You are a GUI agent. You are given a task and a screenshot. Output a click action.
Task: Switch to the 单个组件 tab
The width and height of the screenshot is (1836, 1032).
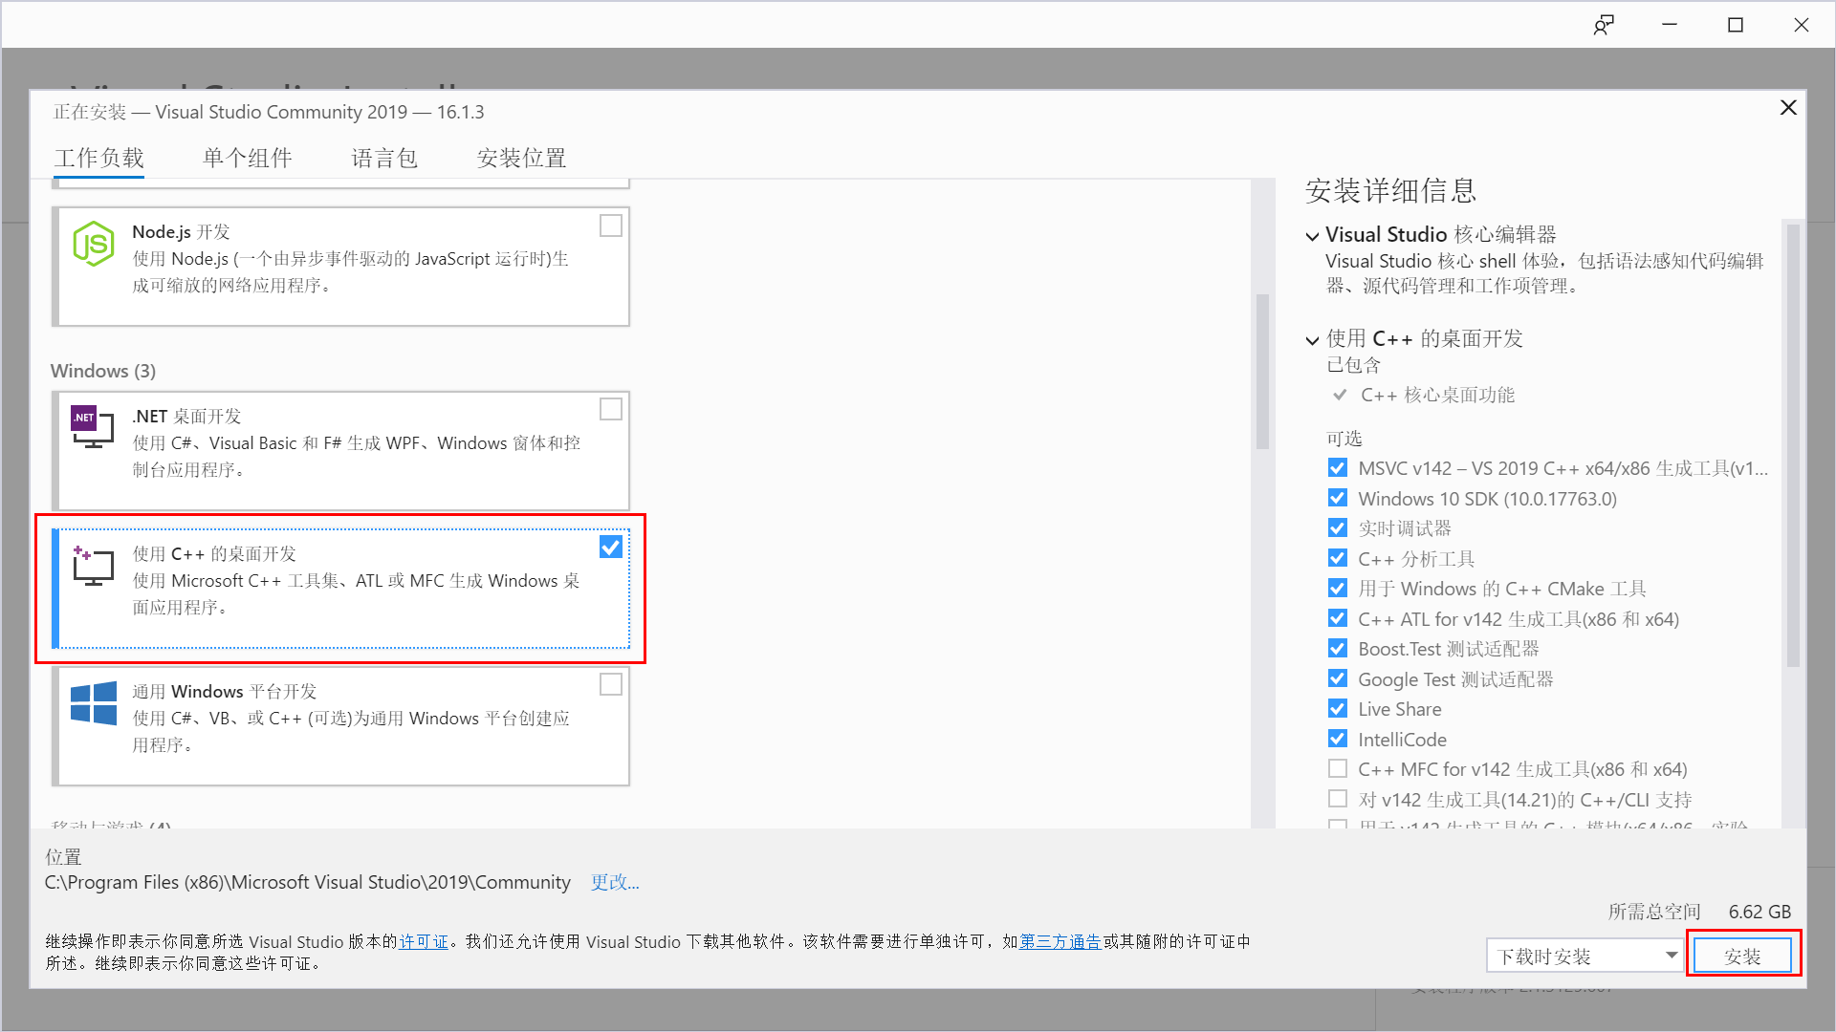point(248,158)
